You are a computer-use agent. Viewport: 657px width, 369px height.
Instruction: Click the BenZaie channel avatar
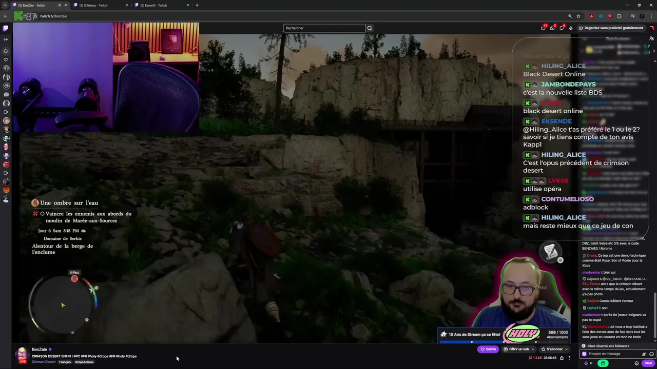22,355
